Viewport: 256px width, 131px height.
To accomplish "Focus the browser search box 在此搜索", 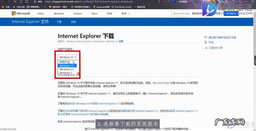I will click(x=183, y=2).
